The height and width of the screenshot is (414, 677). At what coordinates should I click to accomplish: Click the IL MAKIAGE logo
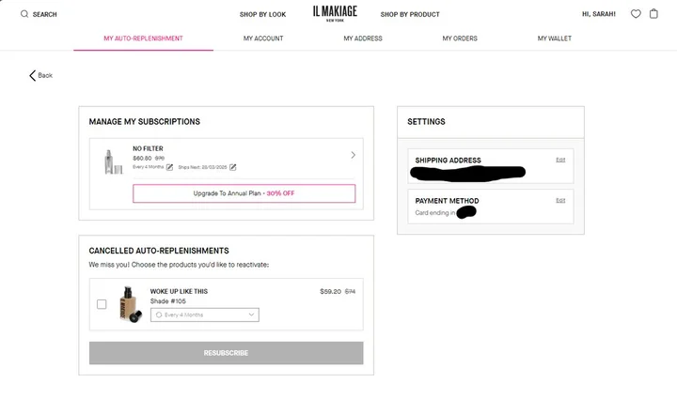point(335,13)
